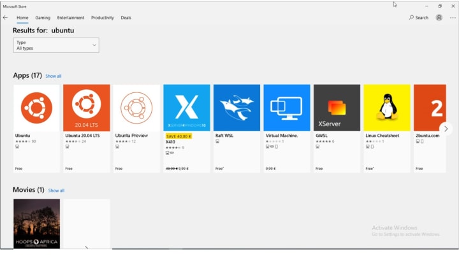The height and width of the screenshot is (258, 459).
Task: Open the Raft WSL app icon
Action: [x=237, y=108]
